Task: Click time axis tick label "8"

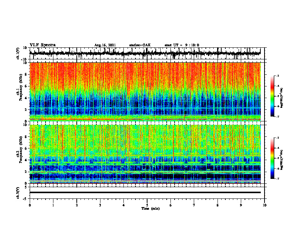Action: point(217,205)
